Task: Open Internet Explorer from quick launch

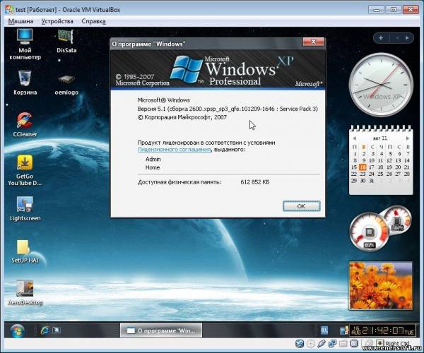Action: [x=45, y=330]
